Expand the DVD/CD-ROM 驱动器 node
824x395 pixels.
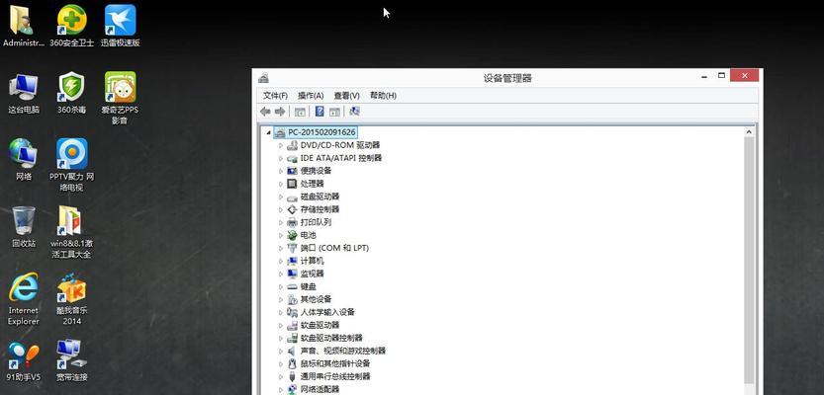[x=281, y=145]
